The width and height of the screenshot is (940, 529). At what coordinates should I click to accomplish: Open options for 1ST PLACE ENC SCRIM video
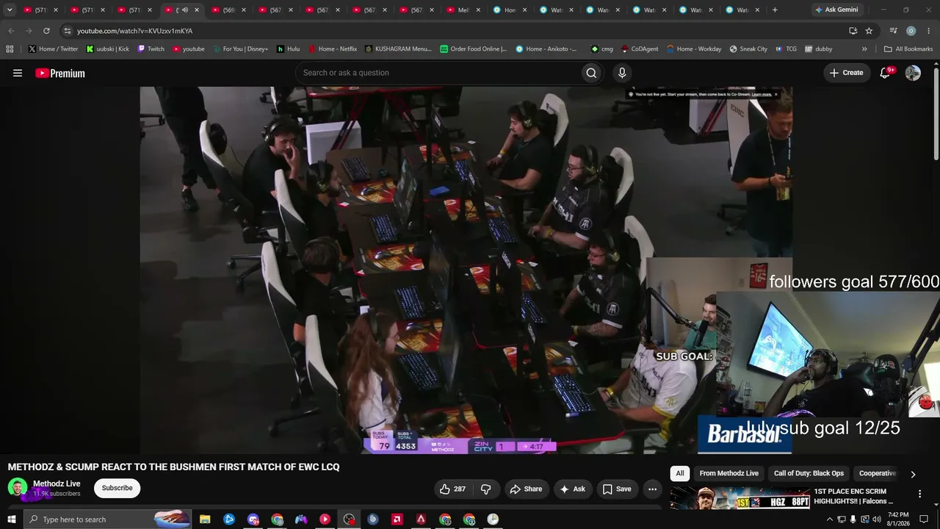pos(919,494)
